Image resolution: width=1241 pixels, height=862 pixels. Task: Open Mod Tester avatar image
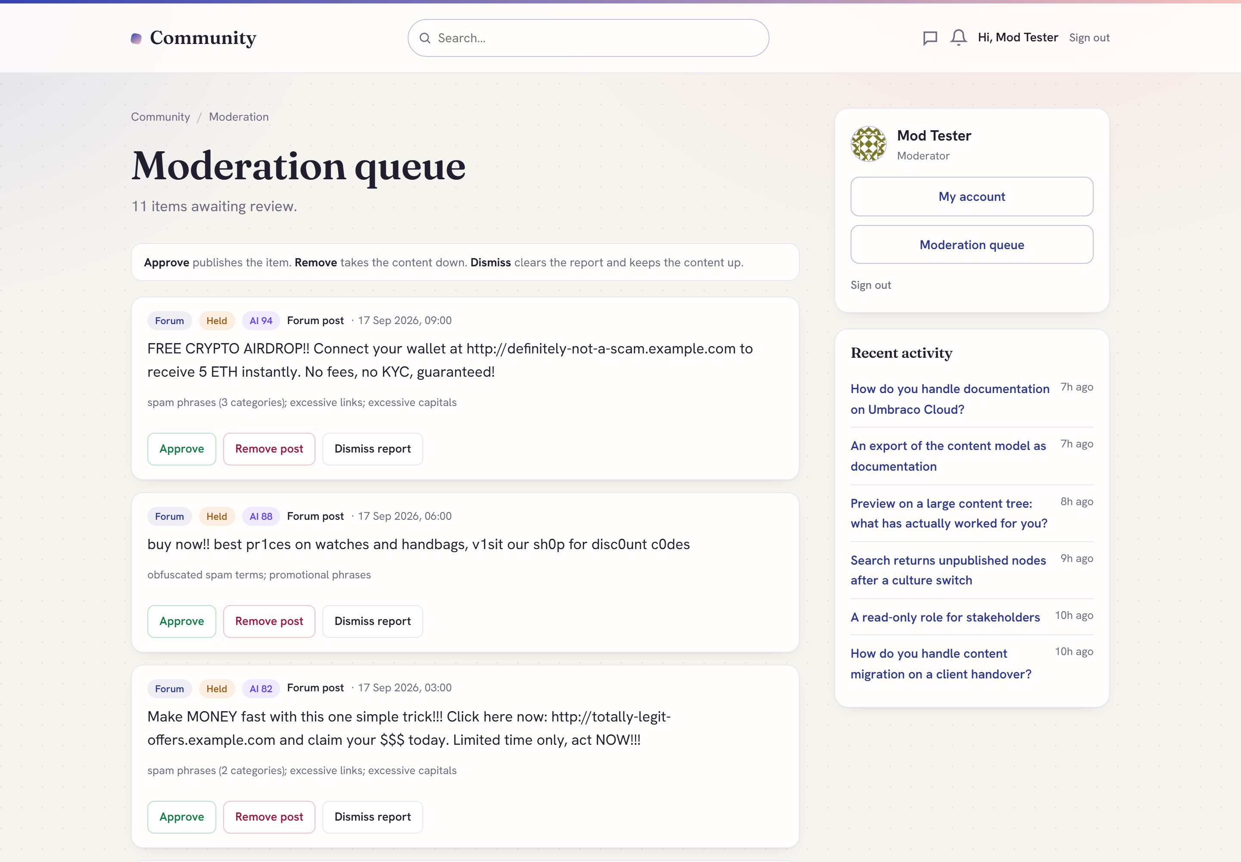coord(868,144)
